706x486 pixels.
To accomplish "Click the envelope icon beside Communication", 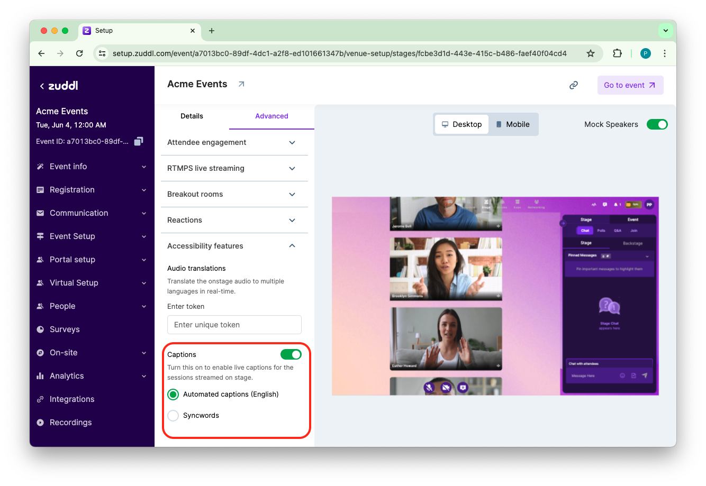I will (40, 213).
